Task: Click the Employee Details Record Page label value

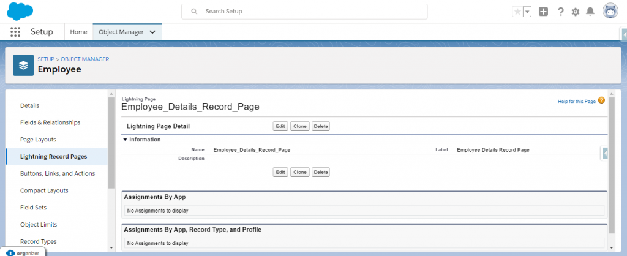Action: point(493,150)
